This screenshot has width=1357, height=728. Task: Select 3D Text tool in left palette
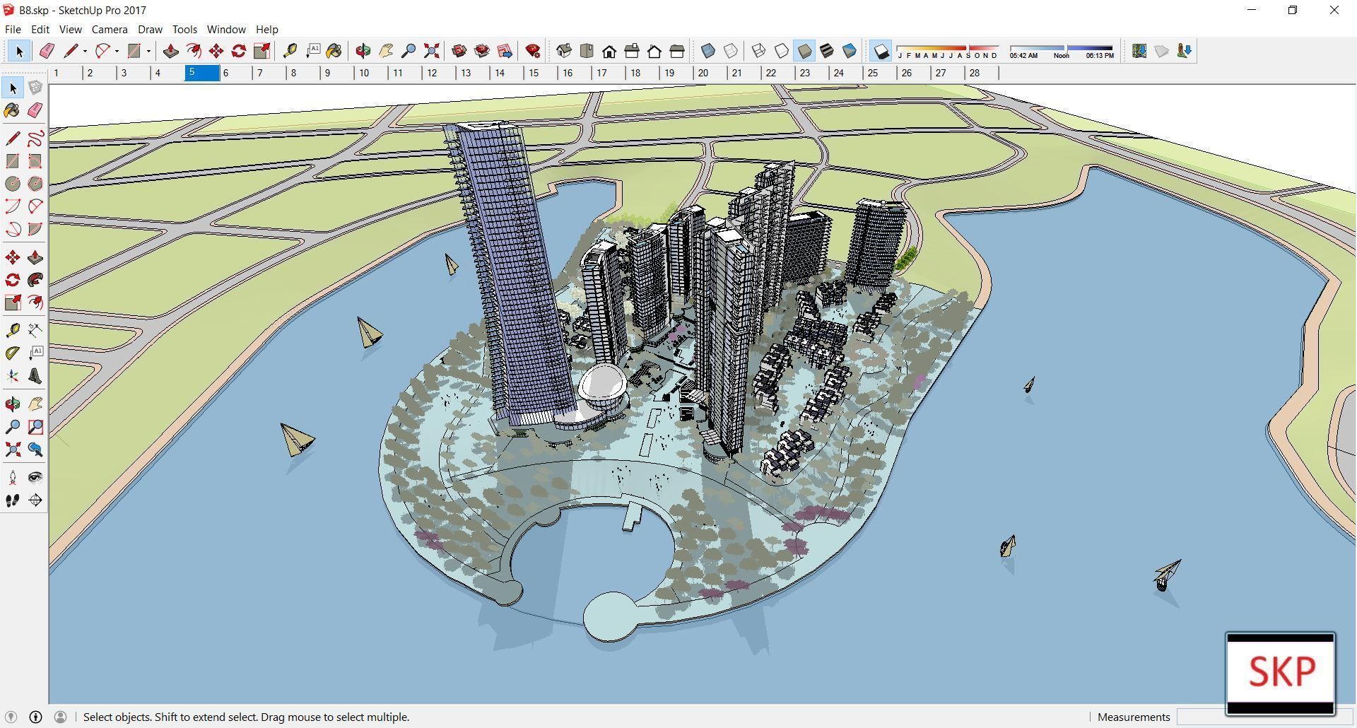pyautogui.click(x=35, y=376)
